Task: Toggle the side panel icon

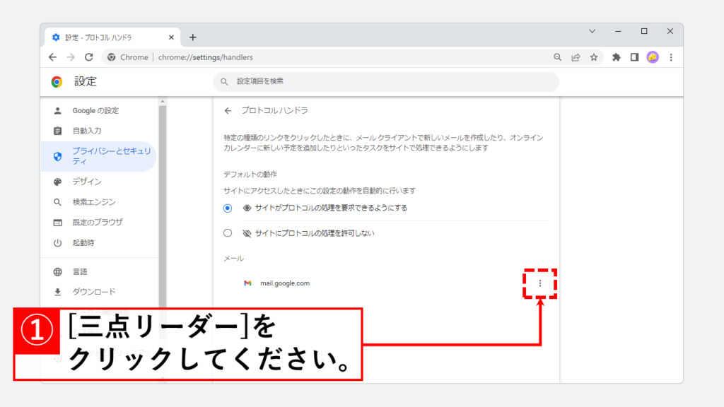Action: pyautogui.click(x=634, y=57)
